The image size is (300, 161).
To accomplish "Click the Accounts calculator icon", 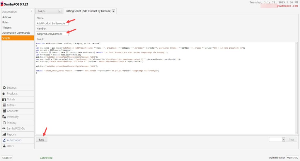I will [4, 111].
